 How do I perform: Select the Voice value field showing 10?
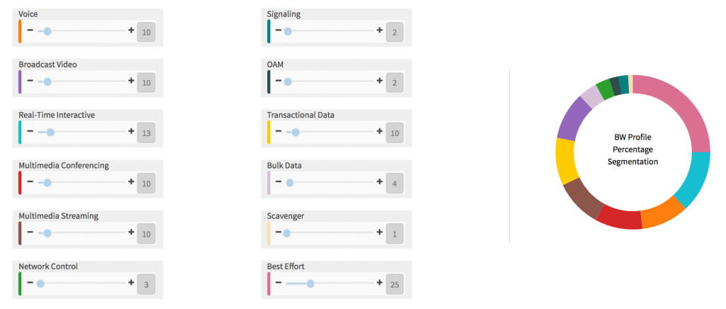(x=146, y=31)
